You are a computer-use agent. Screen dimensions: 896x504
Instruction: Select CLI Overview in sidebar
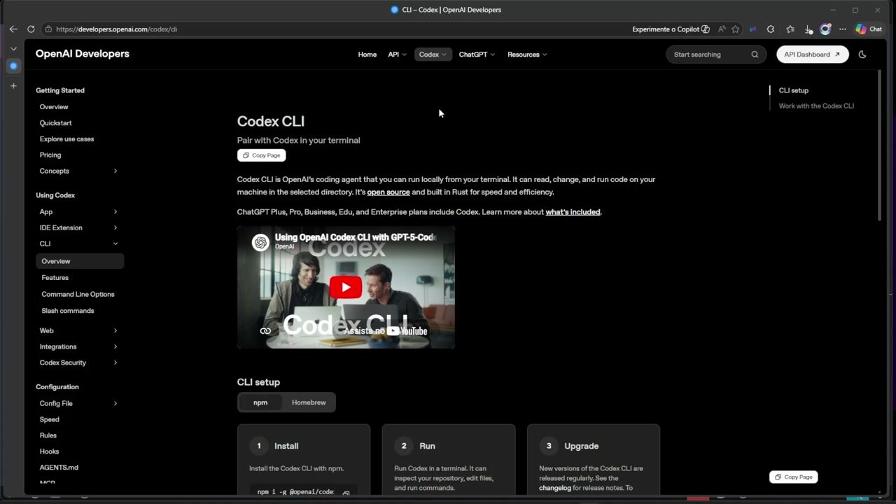pyautogui.click(x=80, y=261)
